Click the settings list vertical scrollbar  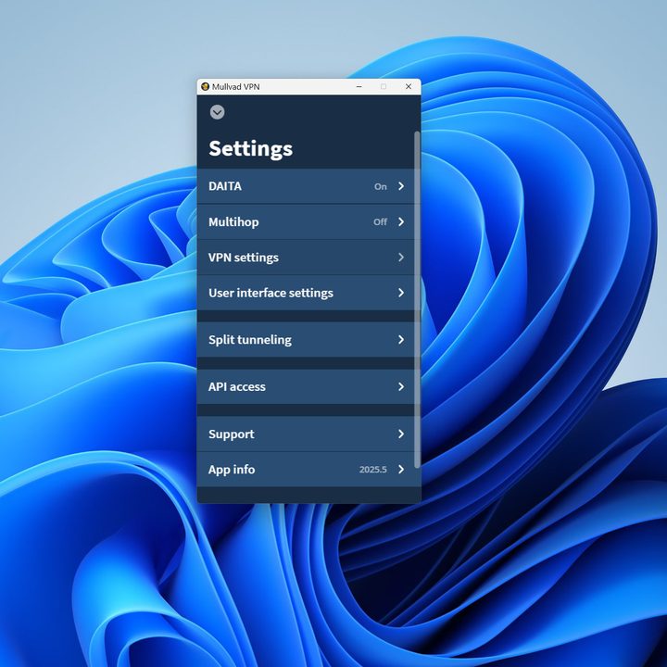coord(417,299)
